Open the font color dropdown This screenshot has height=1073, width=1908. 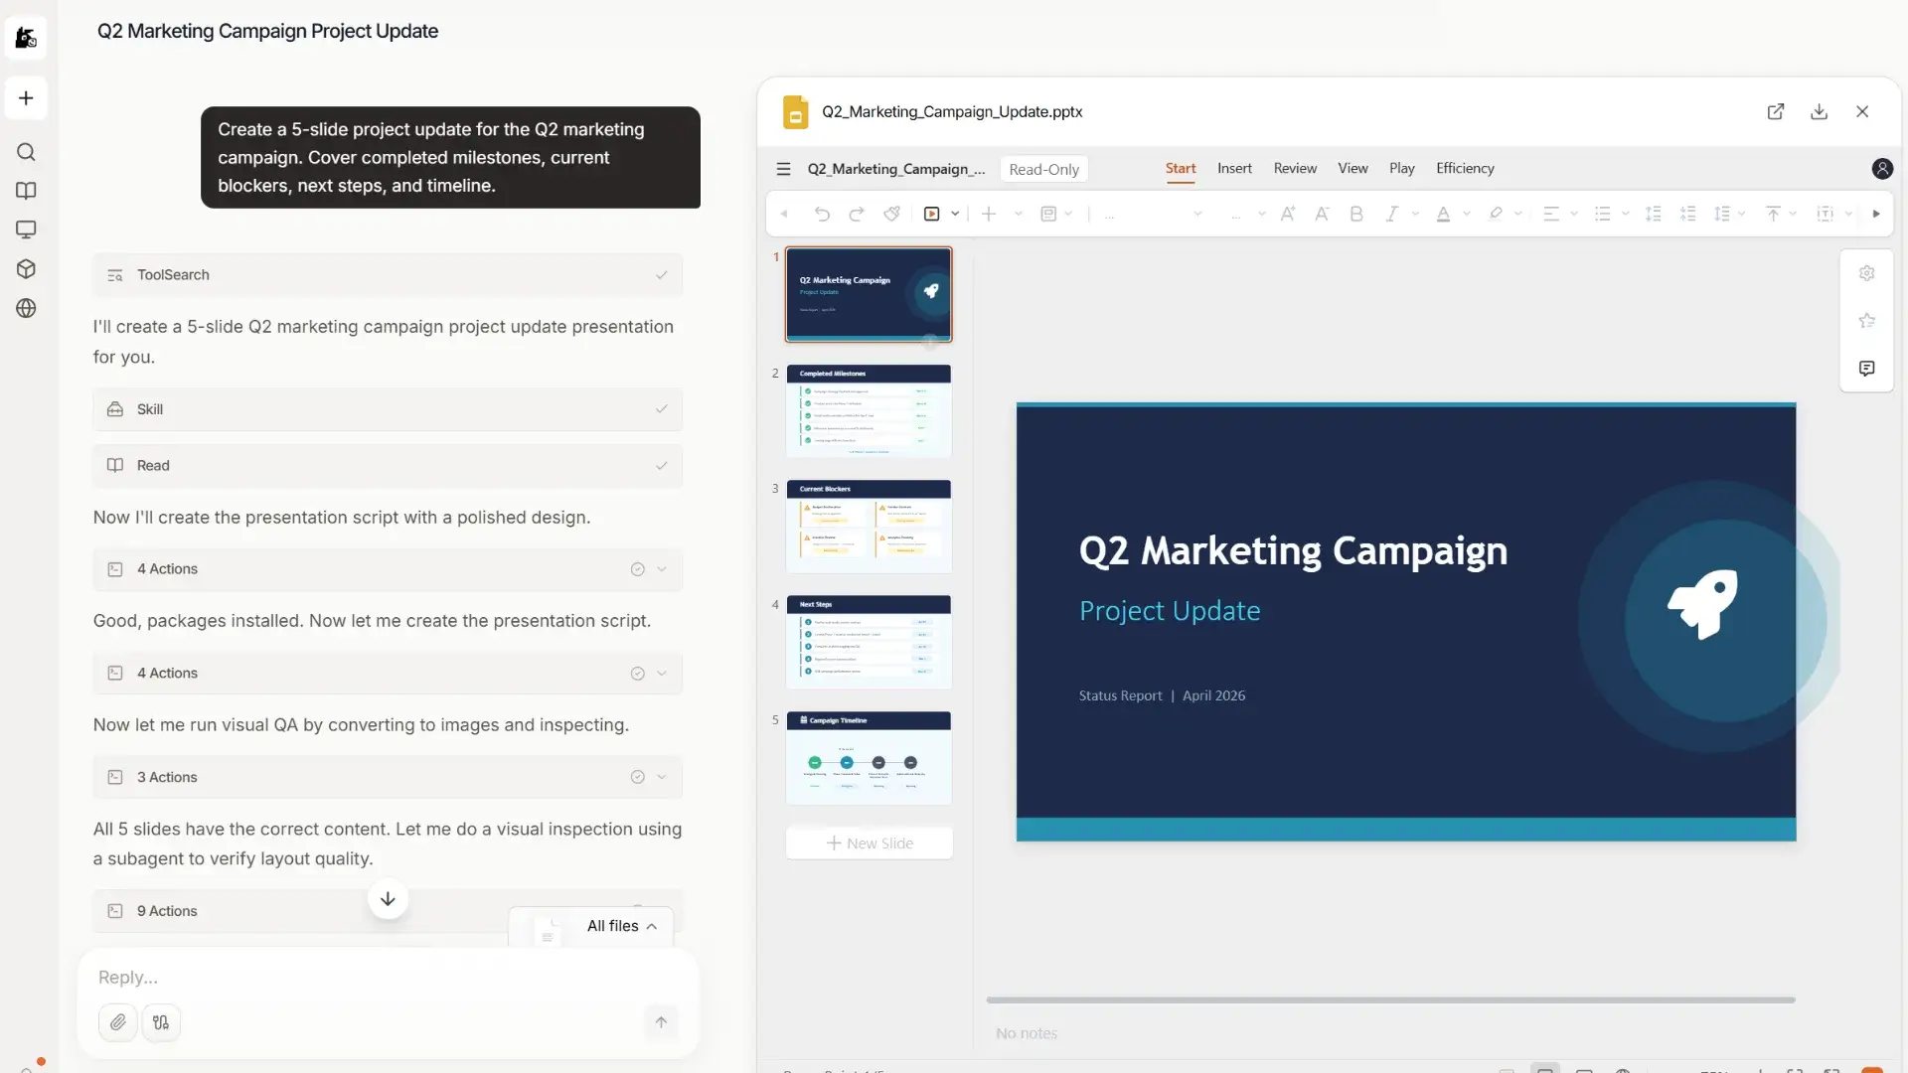point(1468,214)
